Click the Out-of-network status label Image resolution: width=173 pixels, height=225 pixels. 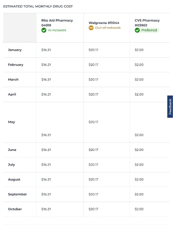[108, 28]
